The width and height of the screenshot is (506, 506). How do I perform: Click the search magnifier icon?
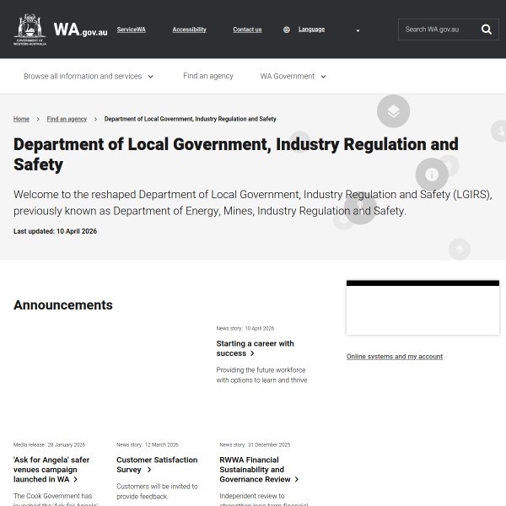487,30
